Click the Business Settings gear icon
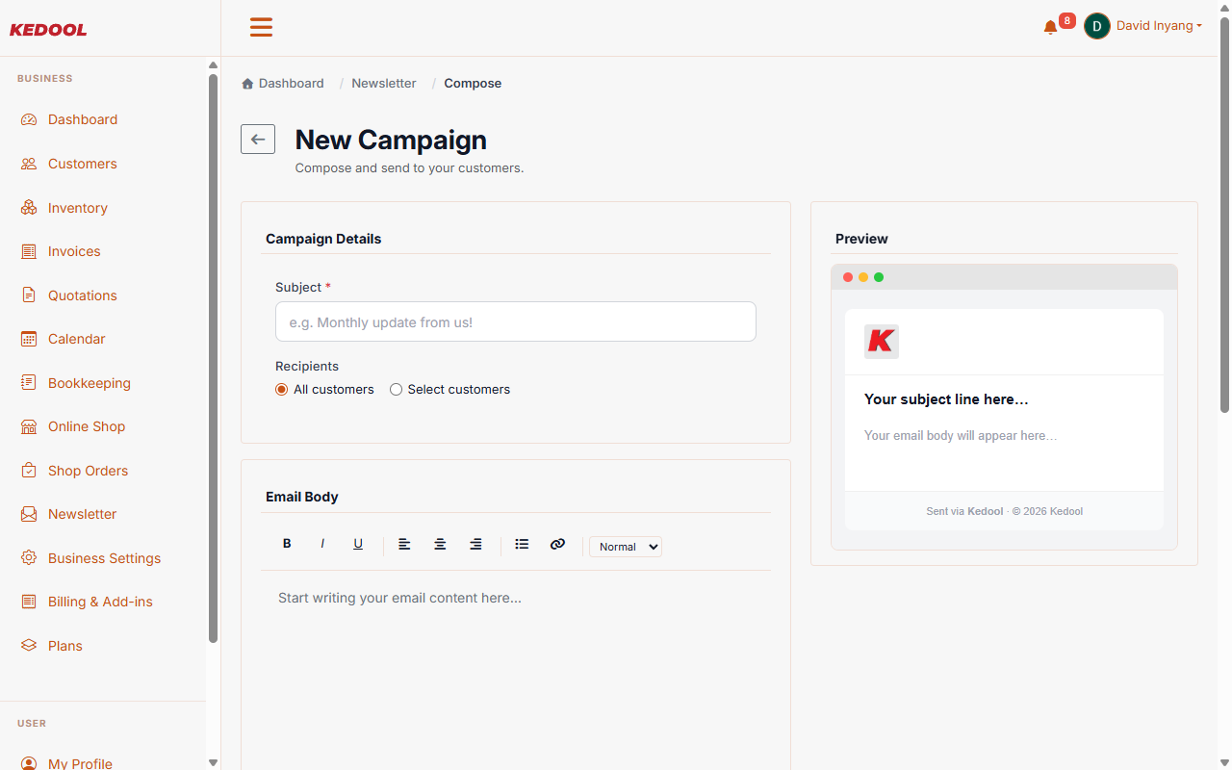 click(x=29, y=558)
